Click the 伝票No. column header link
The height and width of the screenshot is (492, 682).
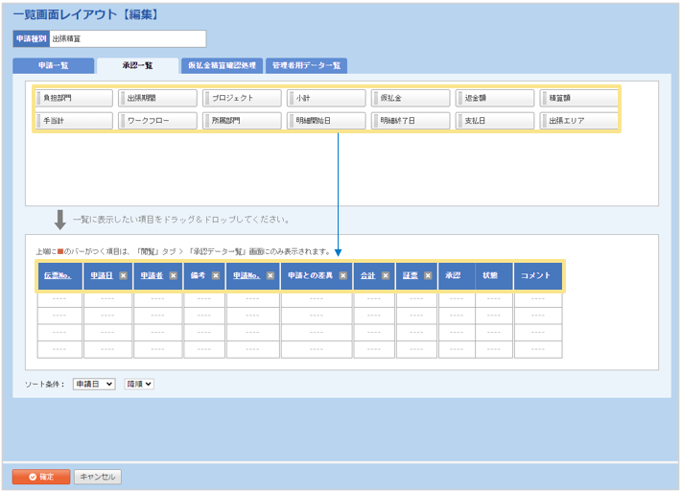(x=59, y=275)
